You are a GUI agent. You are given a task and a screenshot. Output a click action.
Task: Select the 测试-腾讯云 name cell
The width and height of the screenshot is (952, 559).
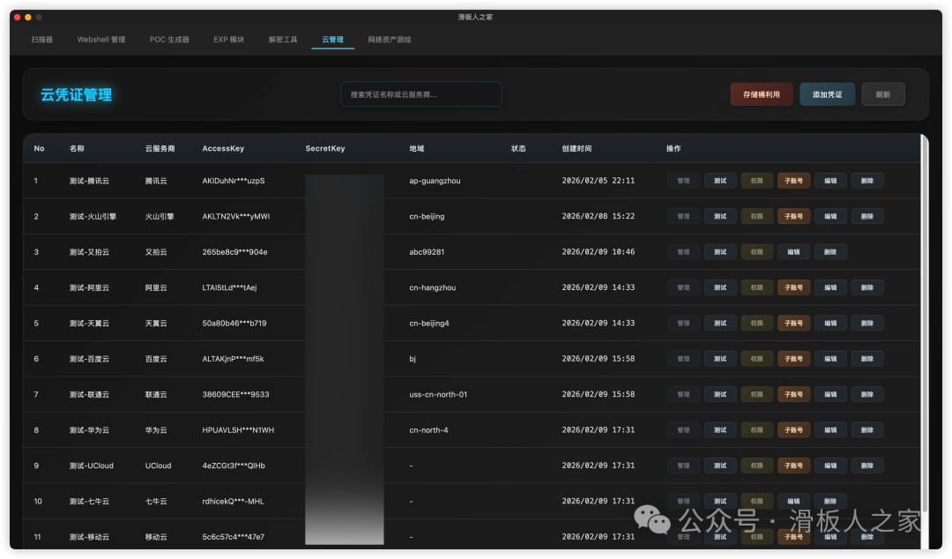tap(89, 181)
